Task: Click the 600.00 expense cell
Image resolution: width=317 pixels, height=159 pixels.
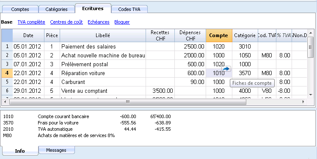Action: (x=190, y=73)
